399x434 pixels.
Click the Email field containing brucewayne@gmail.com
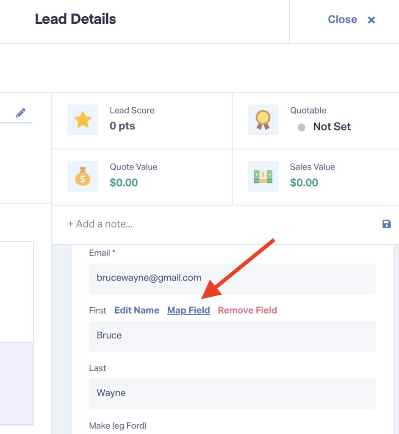(232, 278)
